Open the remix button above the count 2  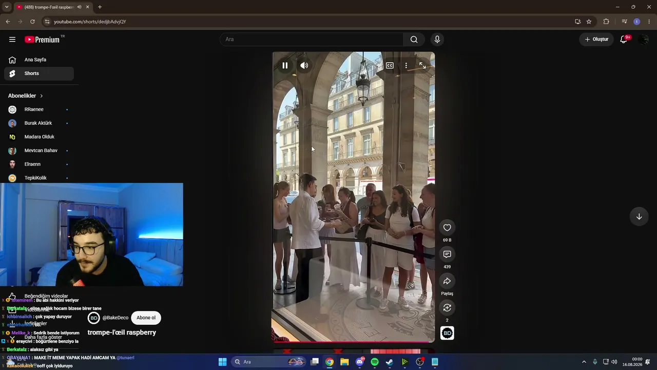(x=447, y=308)
